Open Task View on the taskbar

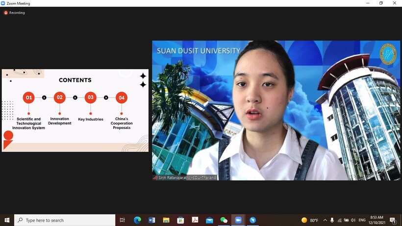pos(122,220)
